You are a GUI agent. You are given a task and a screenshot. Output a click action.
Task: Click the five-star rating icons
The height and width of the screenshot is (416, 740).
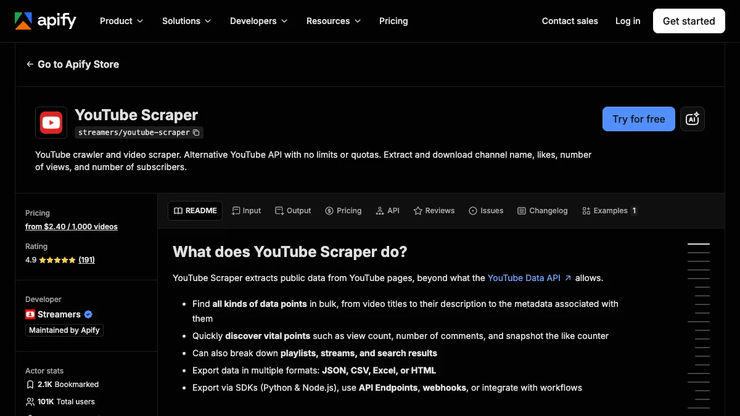pos(57,260)
